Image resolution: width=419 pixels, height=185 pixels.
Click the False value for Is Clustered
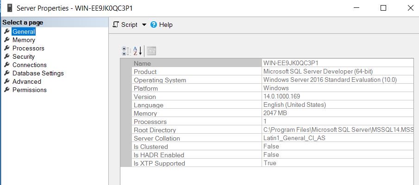click(x=271, y=146)
